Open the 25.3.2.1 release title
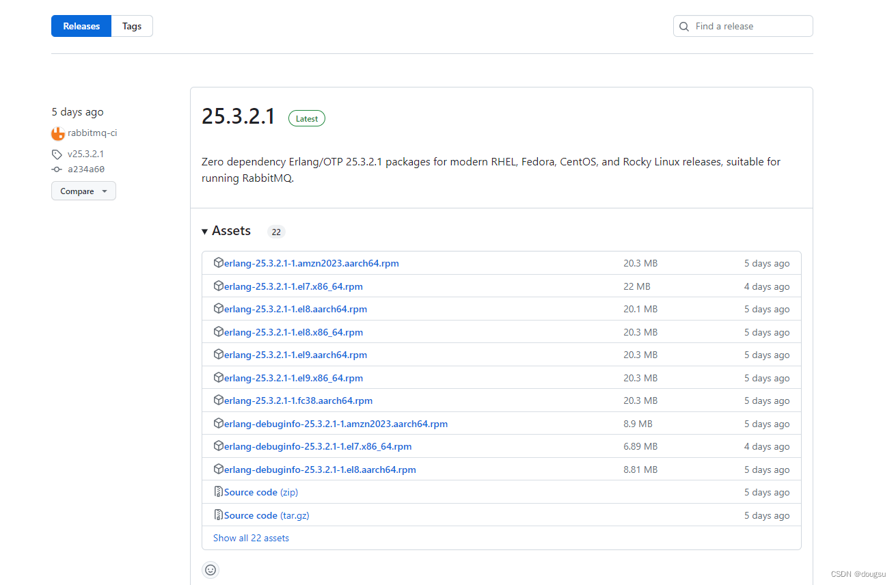 238,117
